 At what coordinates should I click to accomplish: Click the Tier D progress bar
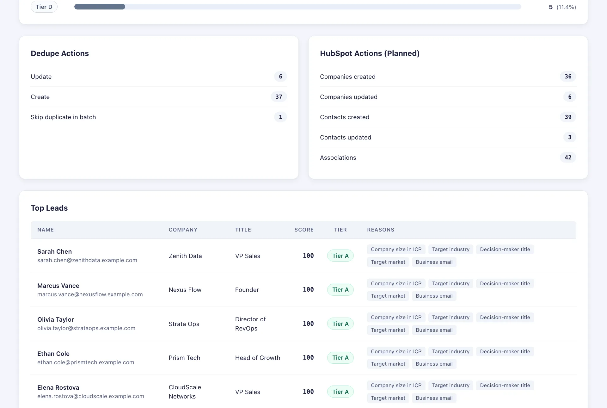(x=297, y=7)
